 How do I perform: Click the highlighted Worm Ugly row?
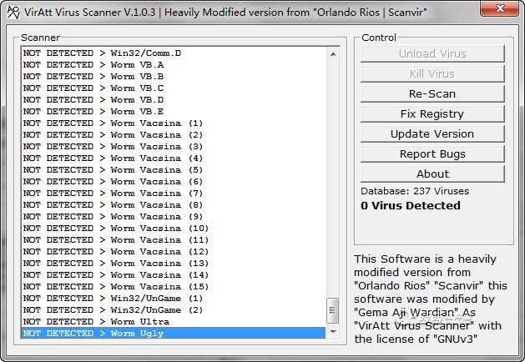click(x=174, y=334)
